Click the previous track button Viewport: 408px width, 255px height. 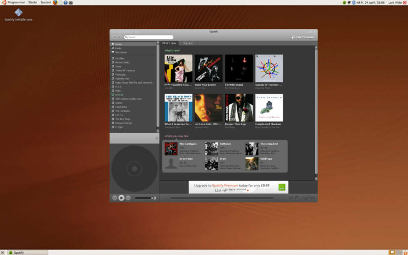coord(114,198)
